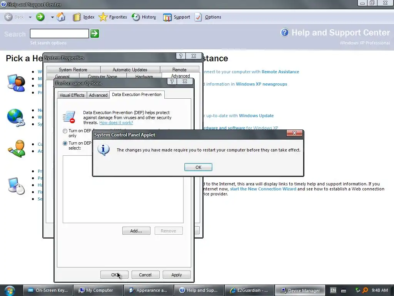Open start the New Connection Wizard link
The width and height of the screenshot is (394, 296).
coord(263,189)
